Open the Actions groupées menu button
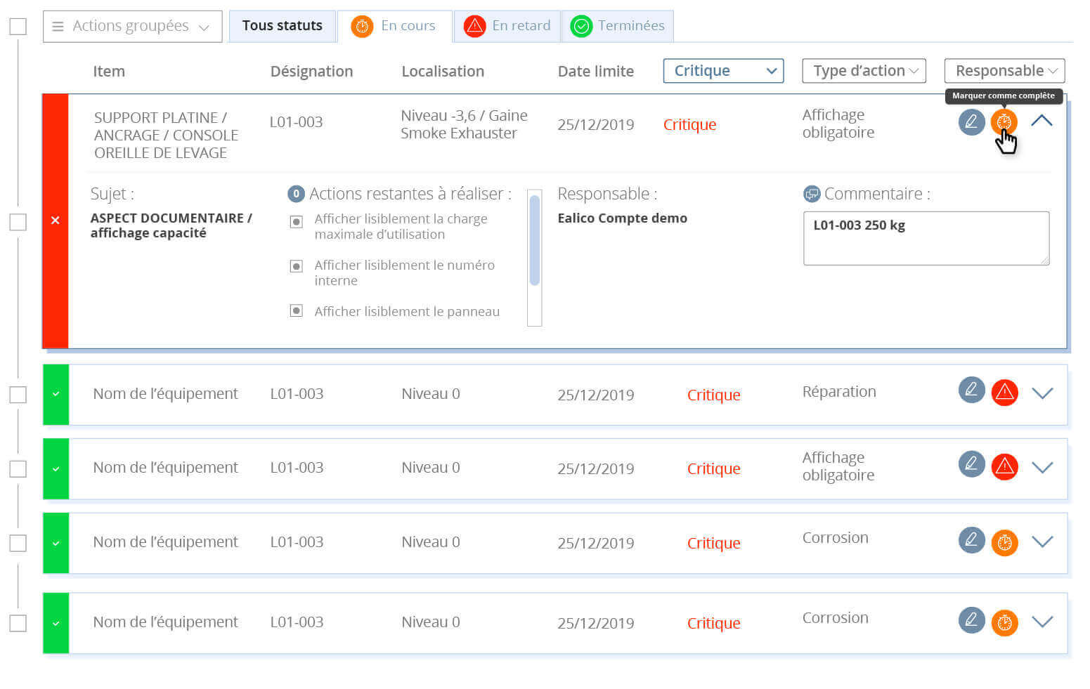 [132, 27]
